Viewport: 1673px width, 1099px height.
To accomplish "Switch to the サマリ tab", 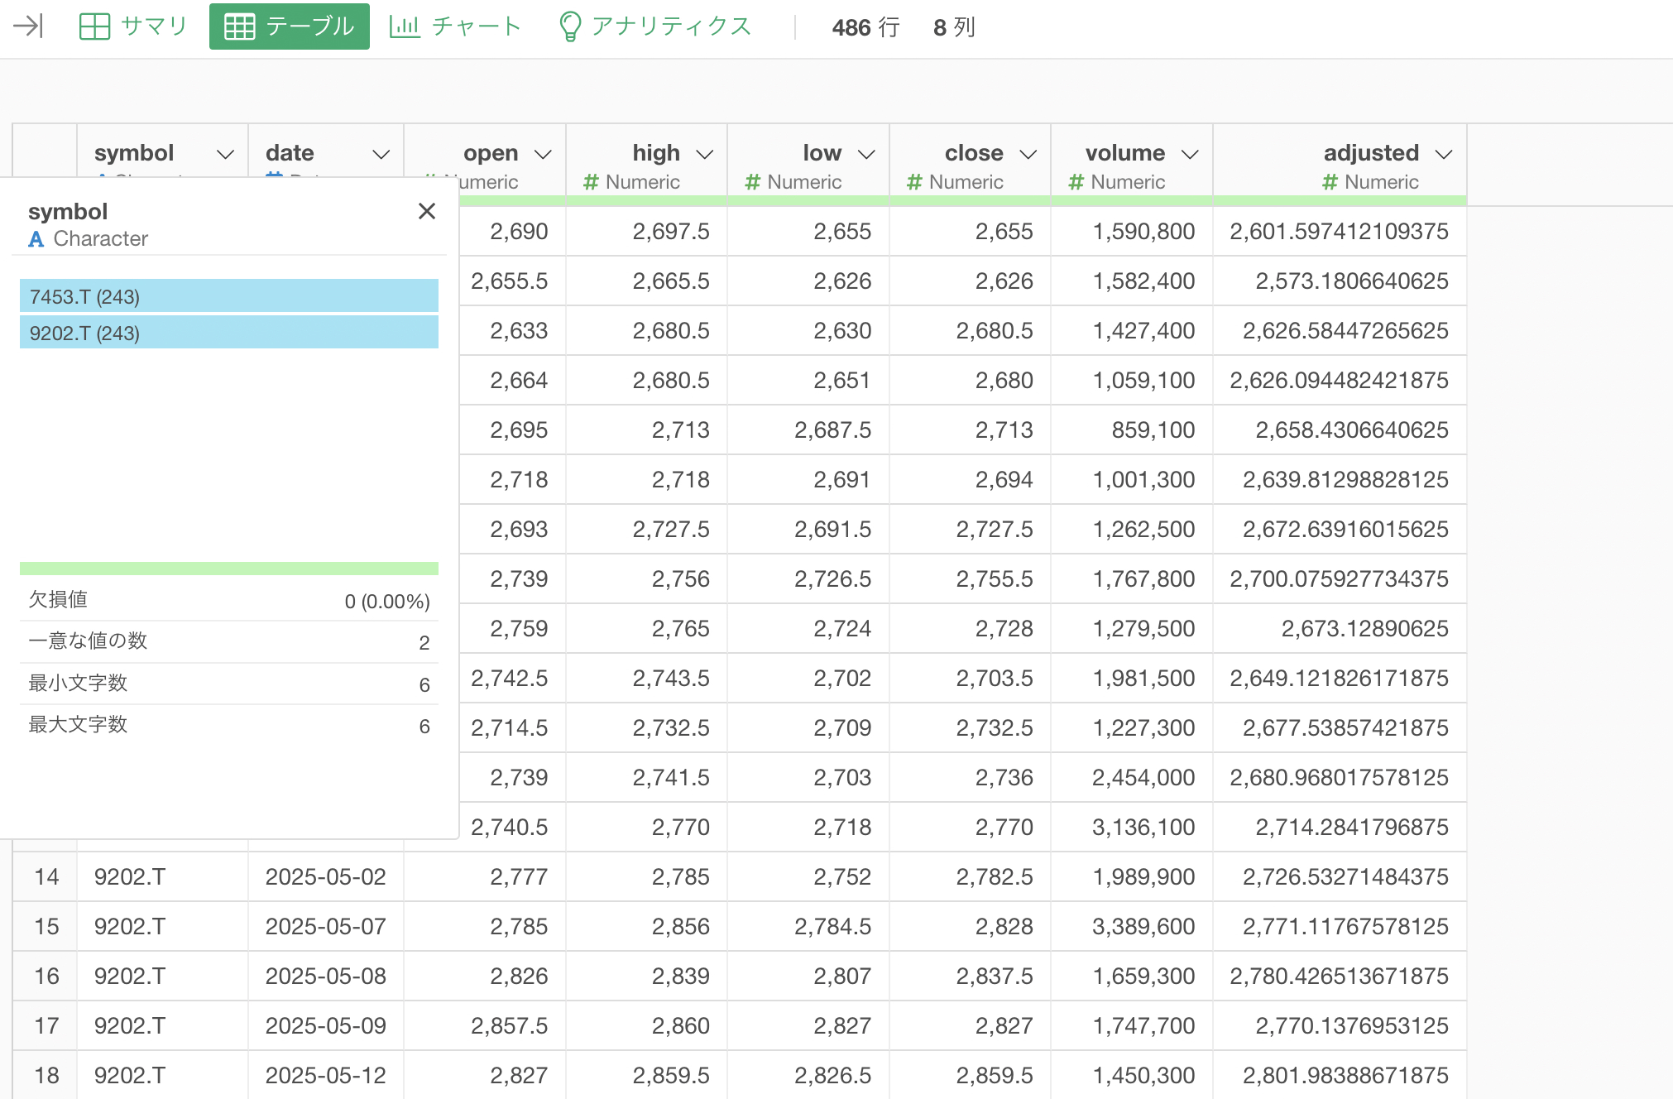I will point(154,26).
